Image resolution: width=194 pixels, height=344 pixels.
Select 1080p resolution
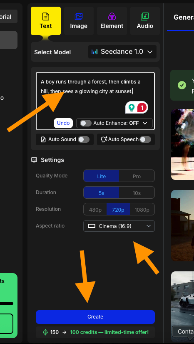(x=142, y=210)
